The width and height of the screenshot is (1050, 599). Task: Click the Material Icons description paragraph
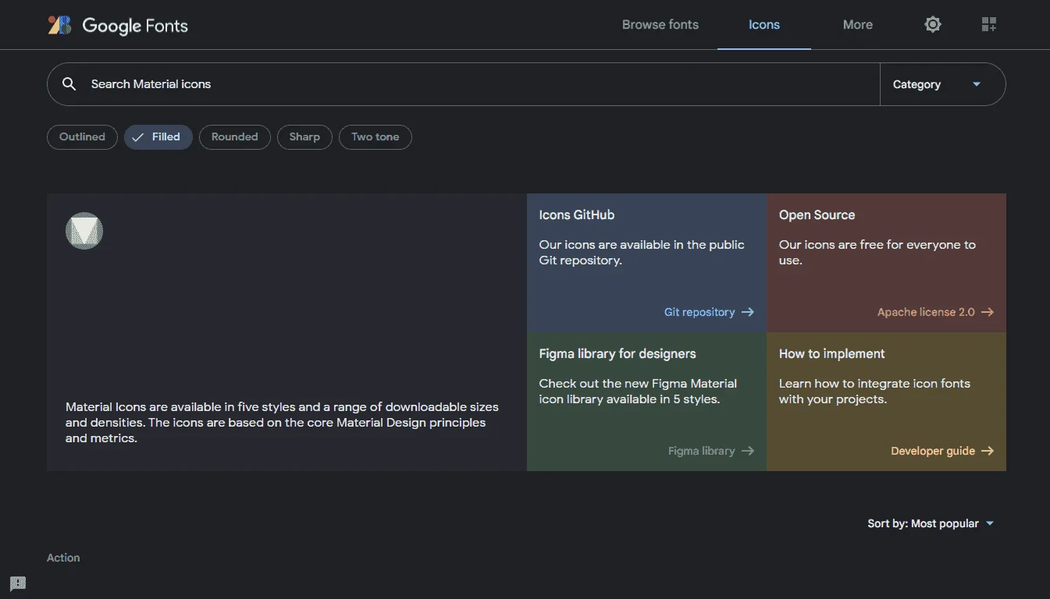tap(282, 423)
